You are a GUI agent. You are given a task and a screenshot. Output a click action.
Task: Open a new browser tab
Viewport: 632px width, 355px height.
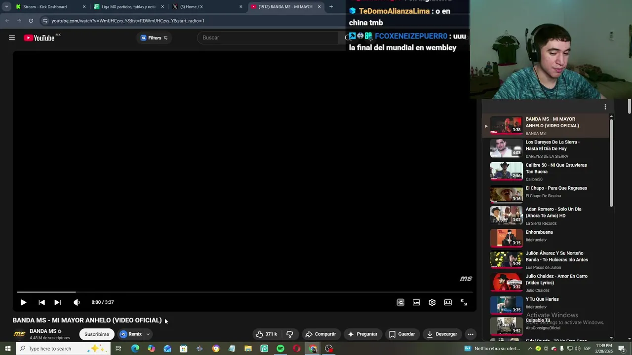click(331, 7)
